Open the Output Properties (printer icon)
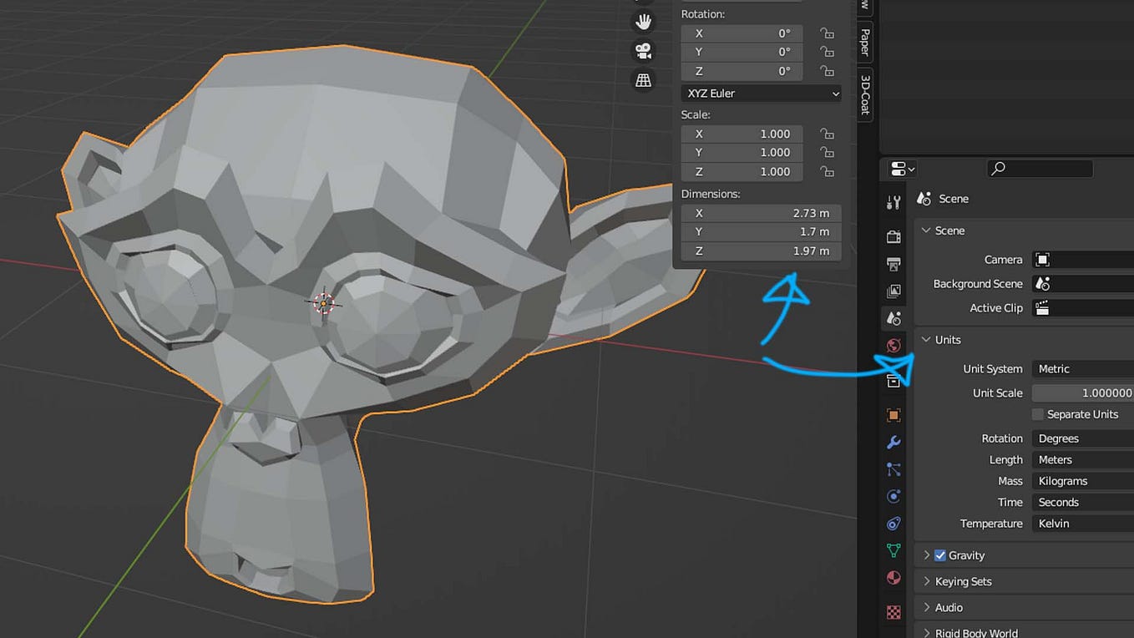 894,264
